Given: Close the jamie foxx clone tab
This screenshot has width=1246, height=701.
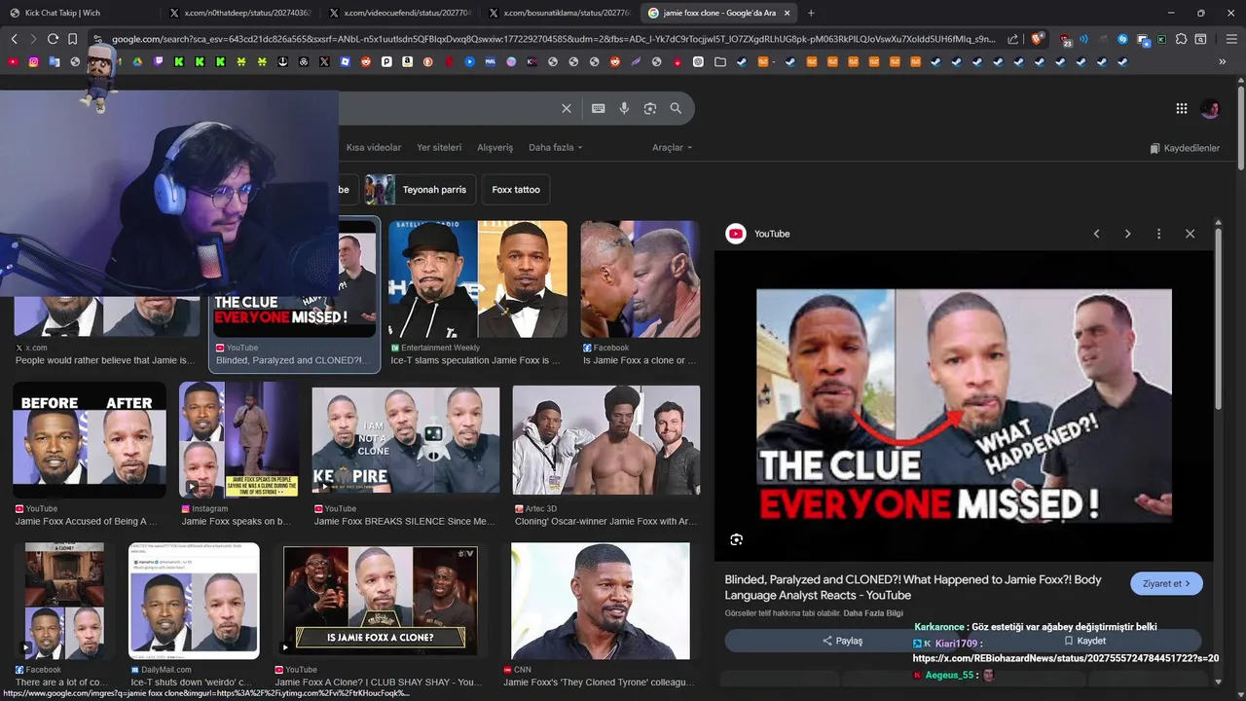Looking at the screenshot, I should 787,13.
